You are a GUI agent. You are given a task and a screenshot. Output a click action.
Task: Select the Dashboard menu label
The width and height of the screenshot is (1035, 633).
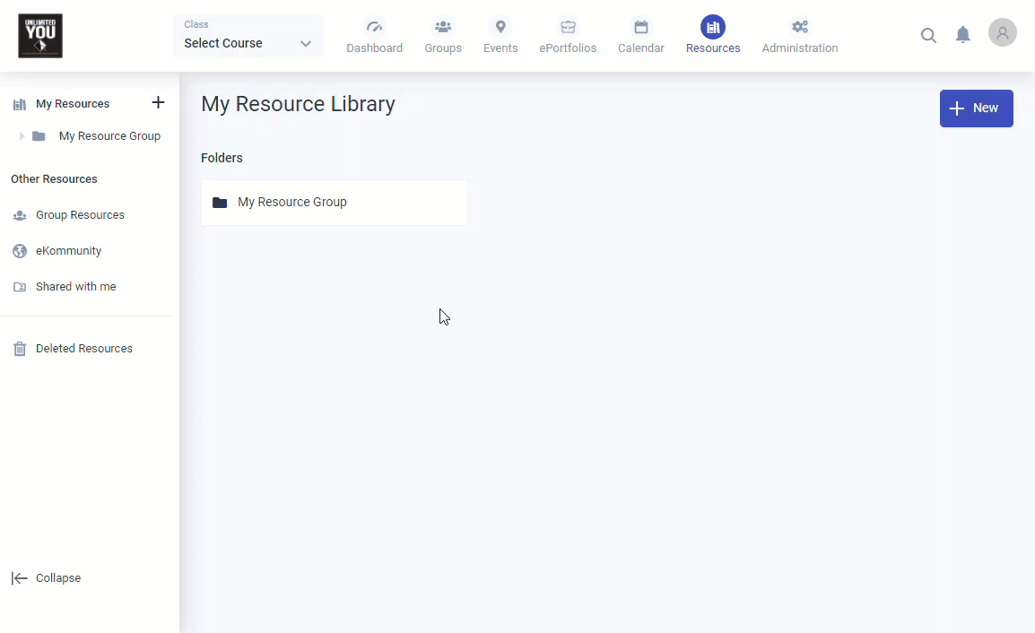click(x=374, y=48)
